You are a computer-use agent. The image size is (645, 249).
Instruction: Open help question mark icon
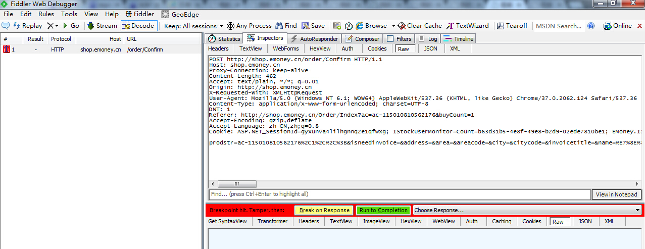[591, 26]
